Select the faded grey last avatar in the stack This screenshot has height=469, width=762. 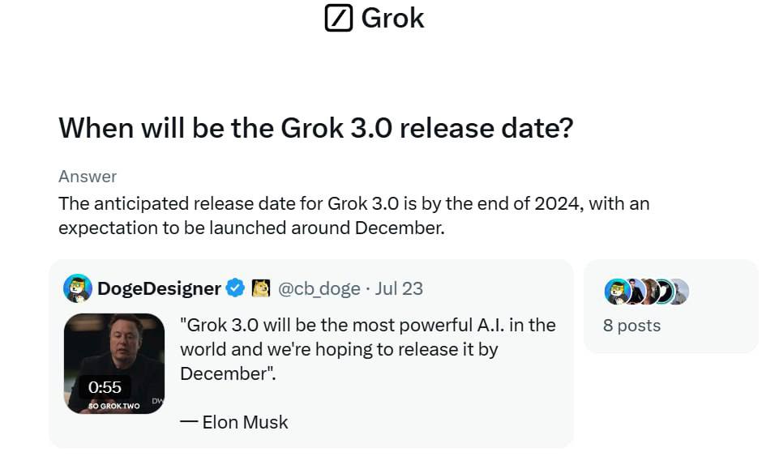tap(681, 292)
